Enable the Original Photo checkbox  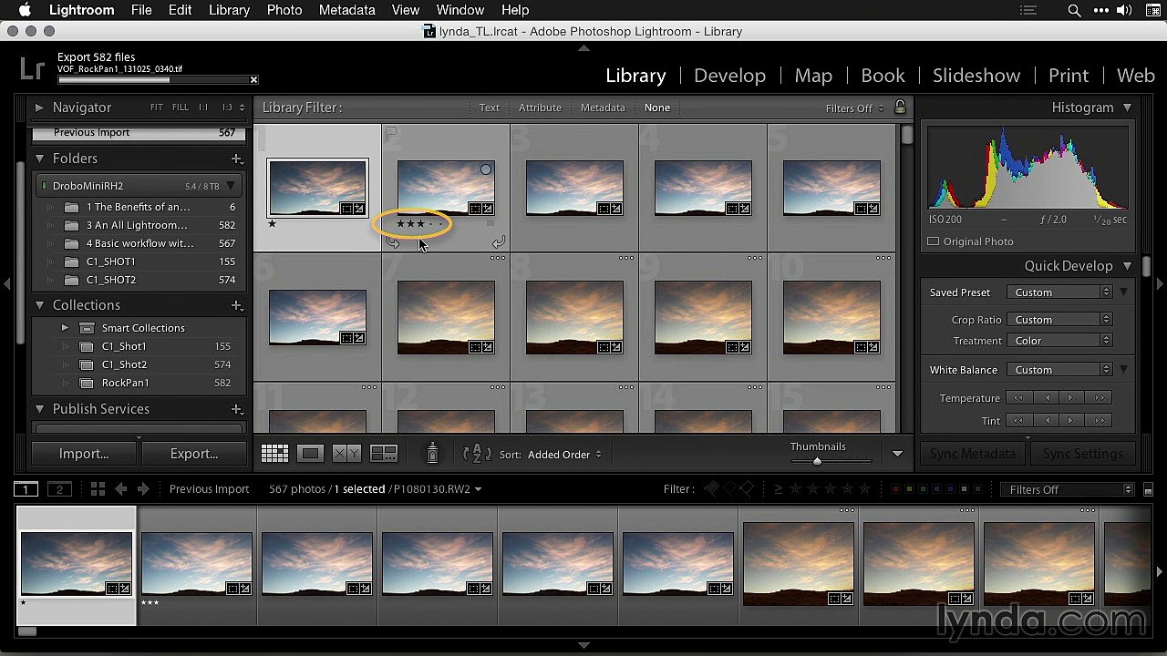[933, 241]
